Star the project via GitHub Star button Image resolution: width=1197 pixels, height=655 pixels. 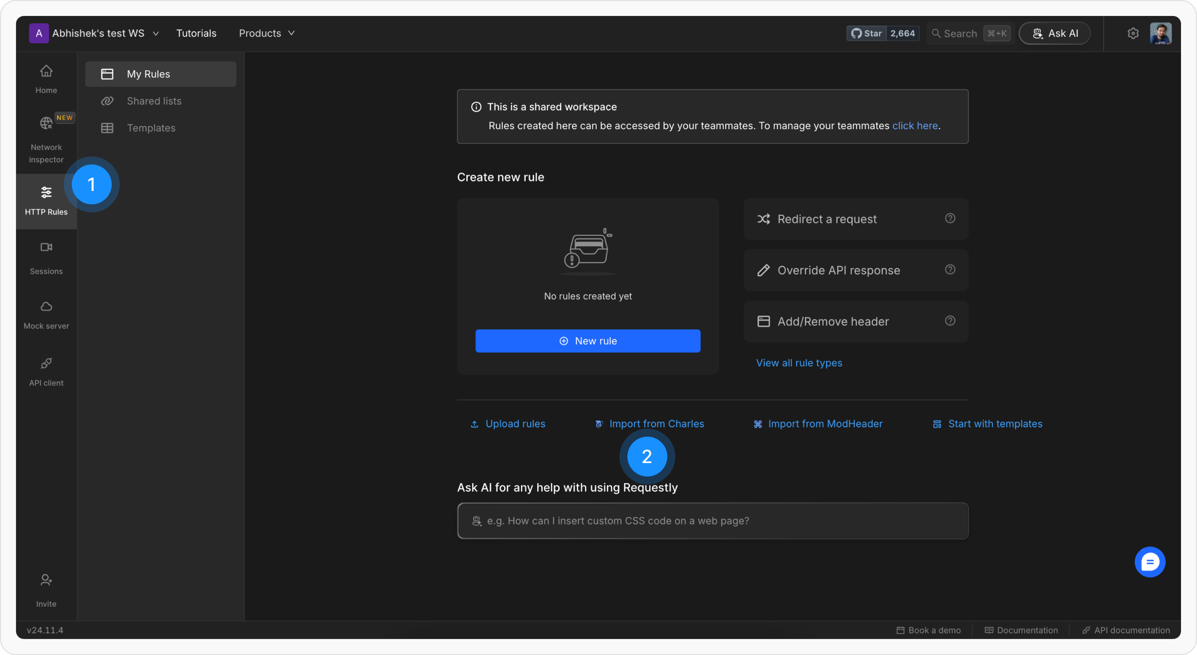[867, 33]
